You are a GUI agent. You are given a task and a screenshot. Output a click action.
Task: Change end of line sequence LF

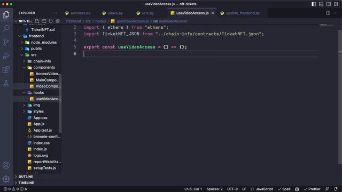244,189
